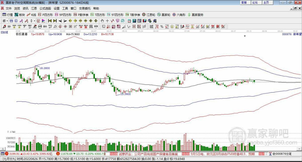Select the red pencil drawing tool

pyautogui.click(x=4, y=26)
